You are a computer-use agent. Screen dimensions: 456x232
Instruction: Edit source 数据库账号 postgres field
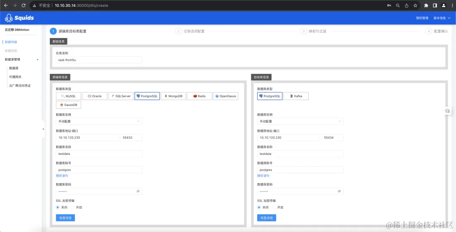99,170
